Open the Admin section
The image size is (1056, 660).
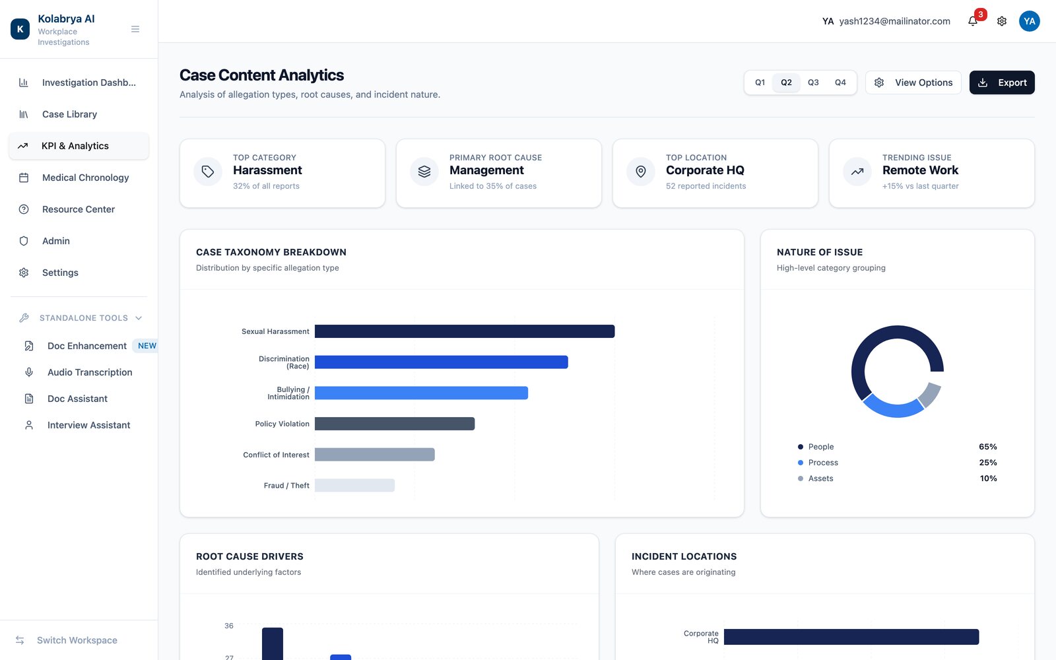pos(79,241)
